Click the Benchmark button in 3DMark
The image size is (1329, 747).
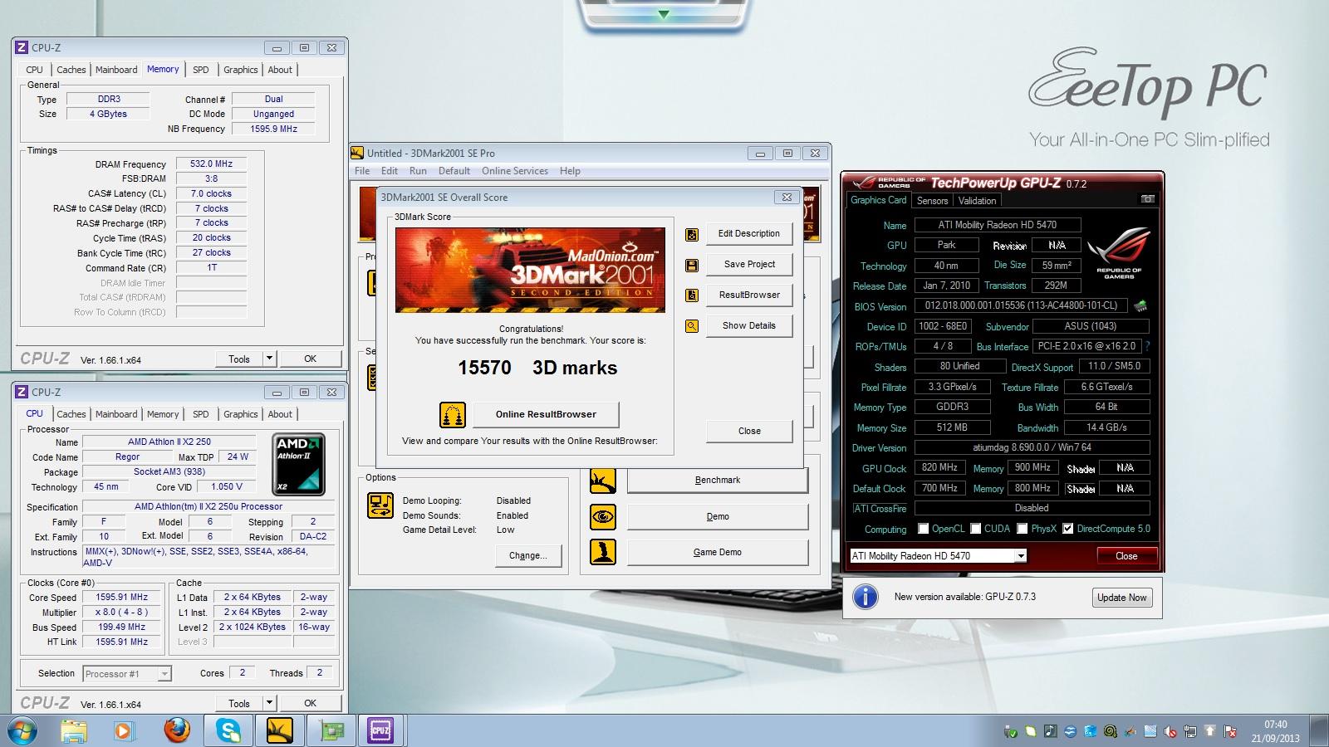click(x=718, y=481)
